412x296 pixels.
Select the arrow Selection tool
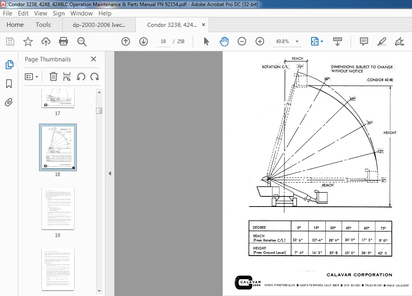click(206, 41)
